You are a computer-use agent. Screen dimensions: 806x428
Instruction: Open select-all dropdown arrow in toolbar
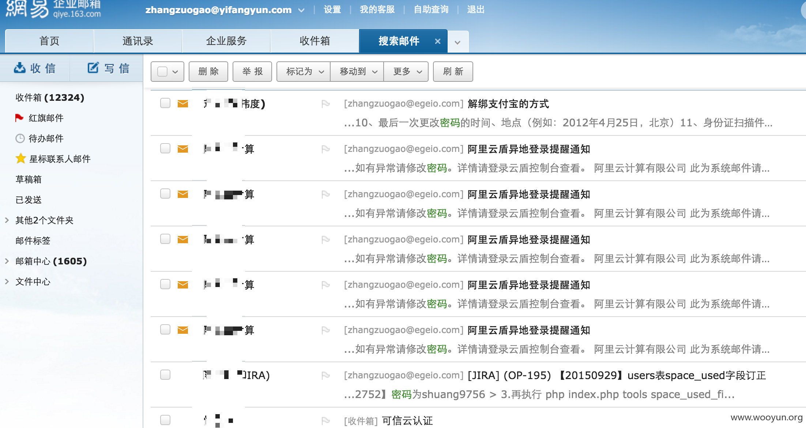tap(175, 72)
